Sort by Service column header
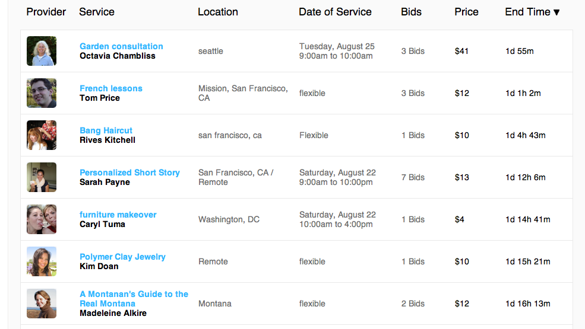585x329 pixels. coord(97,12)
